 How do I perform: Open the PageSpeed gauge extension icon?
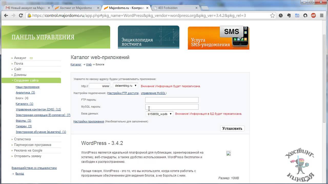297,16
